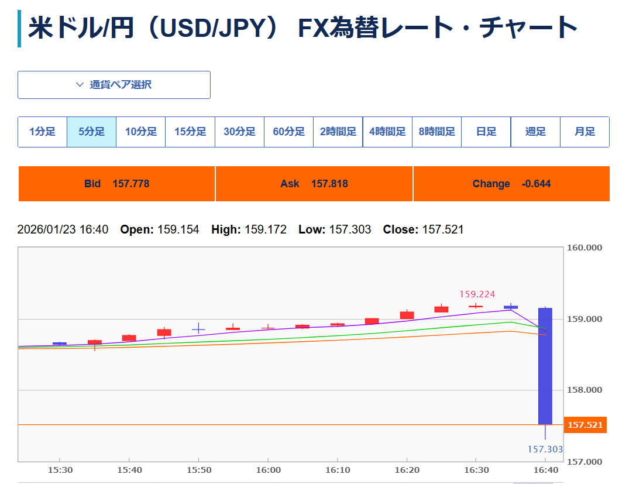Image resolution: width=636 pixels, height=484 pixels.
Task: Select the 月足 monthly timeframe tab
Action: click(x=585, y=132)
